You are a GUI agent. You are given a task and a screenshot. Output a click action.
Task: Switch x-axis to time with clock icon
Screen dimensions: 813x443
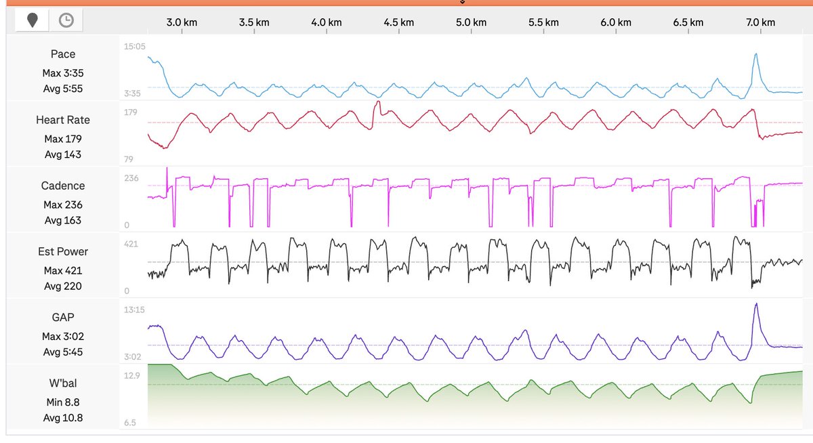[66, 21]
